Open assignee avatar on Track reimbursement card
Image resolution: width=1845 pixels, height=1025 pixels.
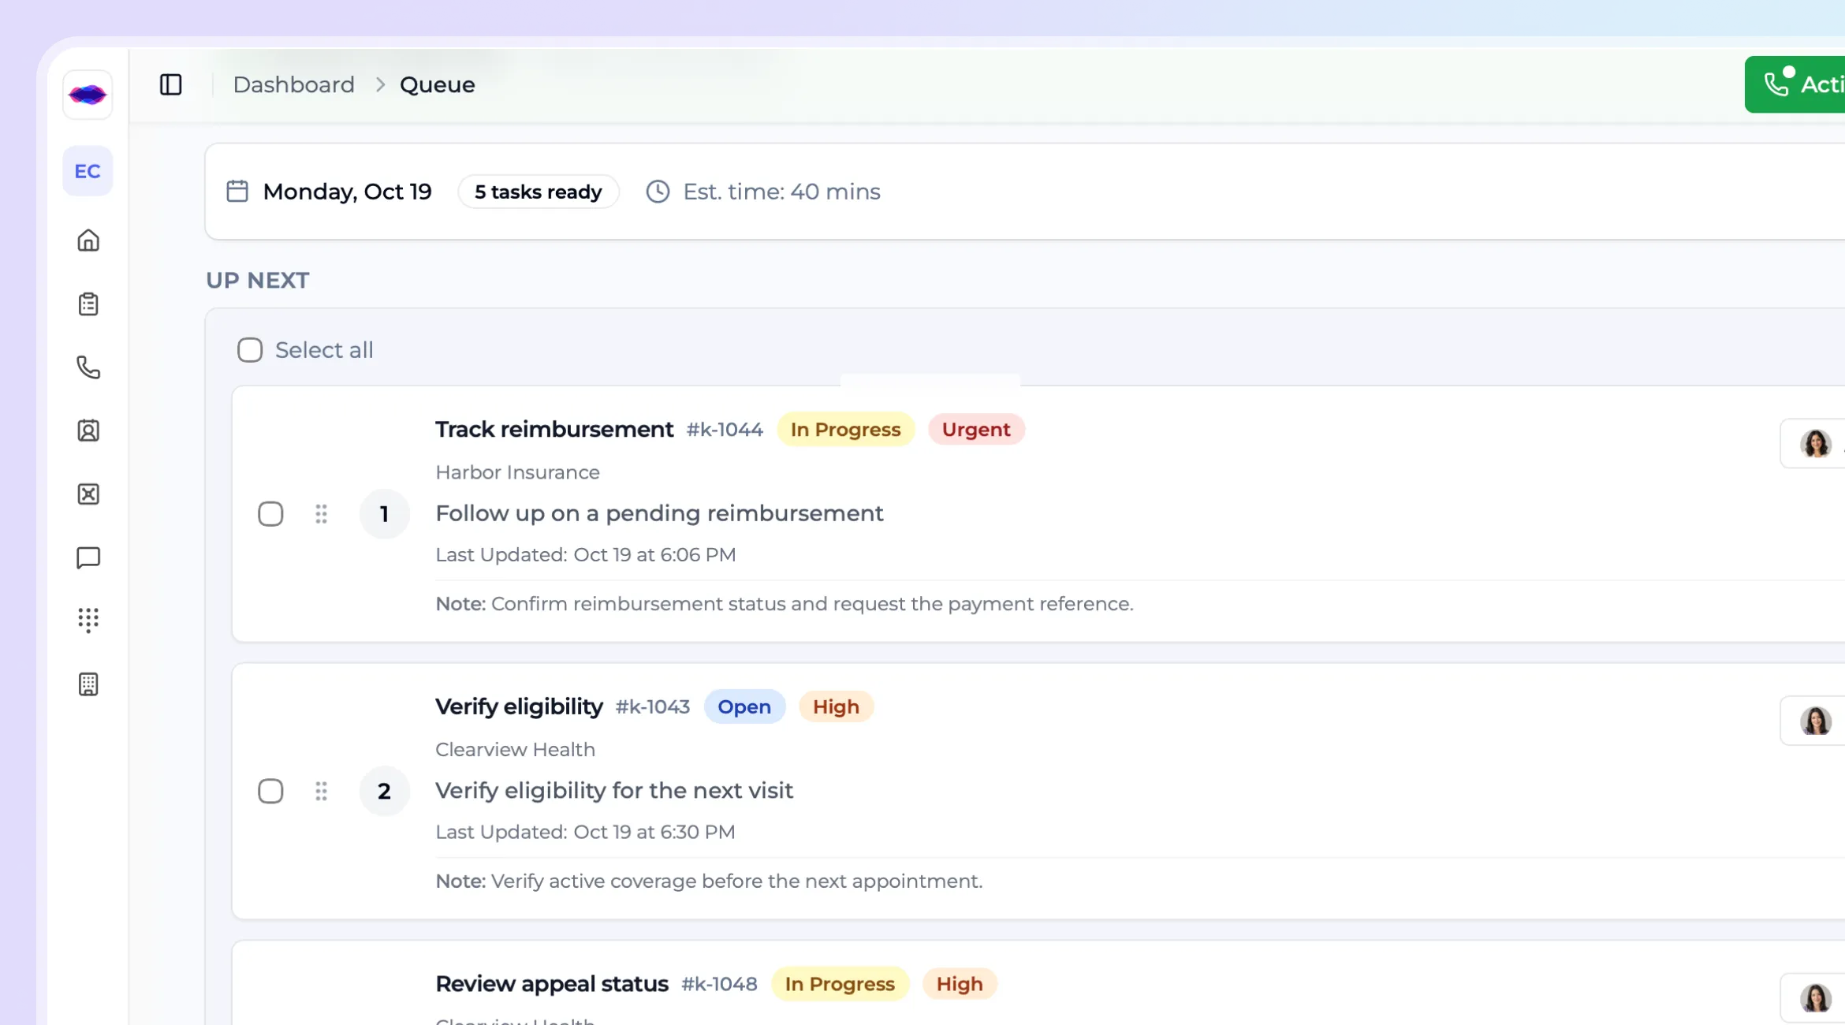point(1815,444)
